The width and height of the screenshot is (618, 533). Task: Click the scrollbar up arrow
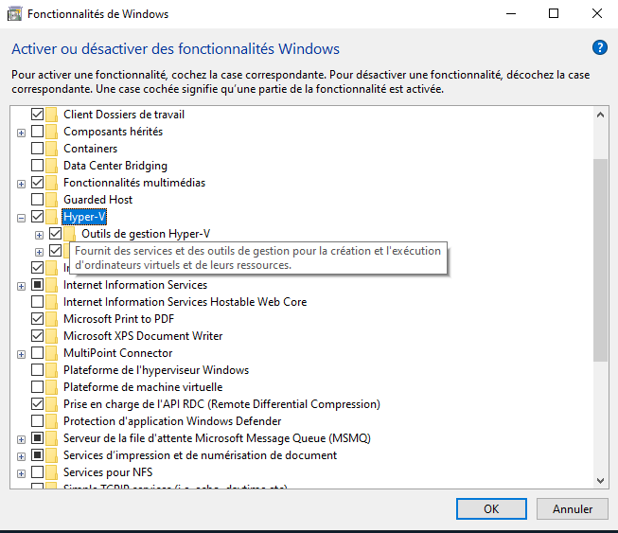coord(600,115)
